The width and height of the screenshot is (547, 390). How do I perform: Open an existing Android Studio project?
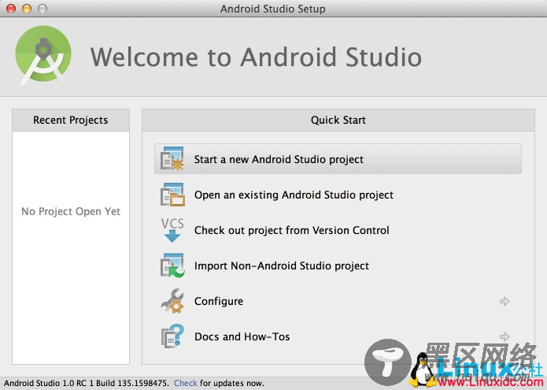338,195
